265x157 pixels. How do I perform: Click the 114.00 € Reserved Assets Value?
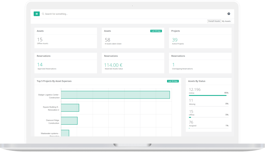click(113, 65)
